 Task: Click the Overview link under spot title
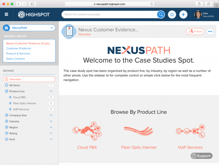pos(84,34)
